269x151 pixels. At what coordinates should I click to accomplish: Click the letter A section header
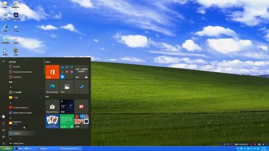pos(11,103)
